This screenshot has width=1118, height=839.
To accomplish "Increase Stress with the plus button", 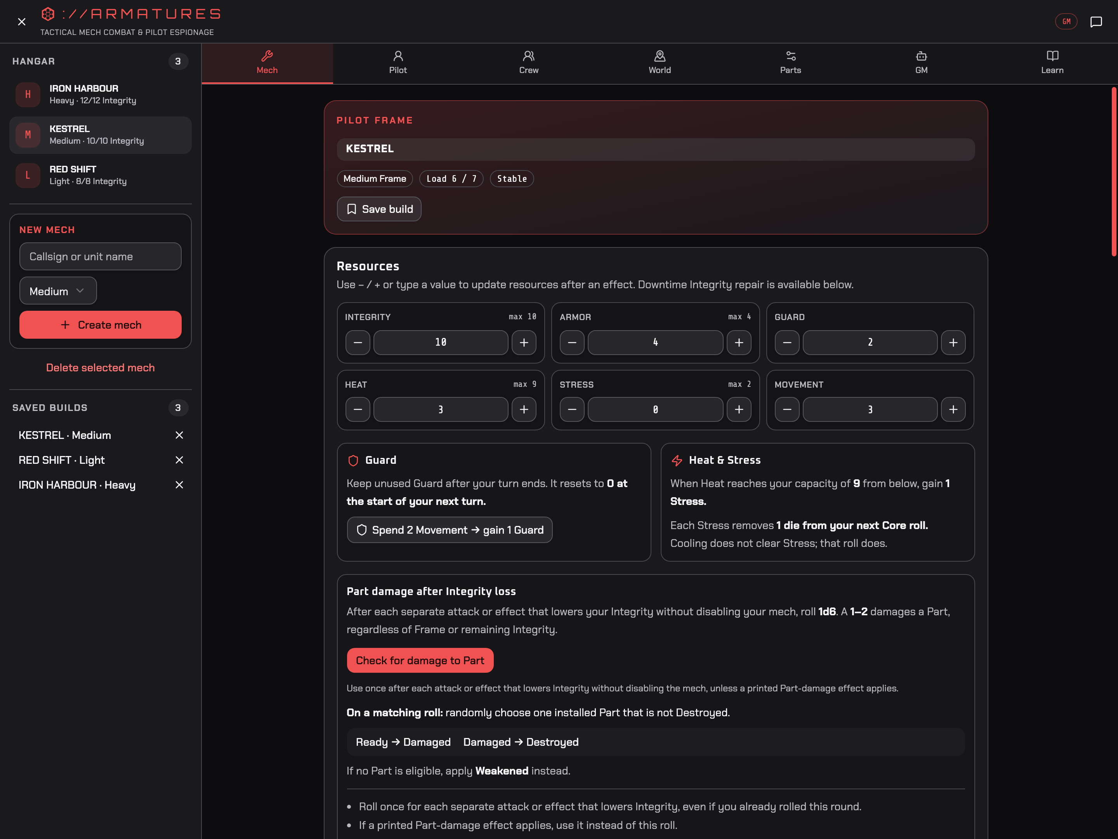I will click(x=739, y=409).
